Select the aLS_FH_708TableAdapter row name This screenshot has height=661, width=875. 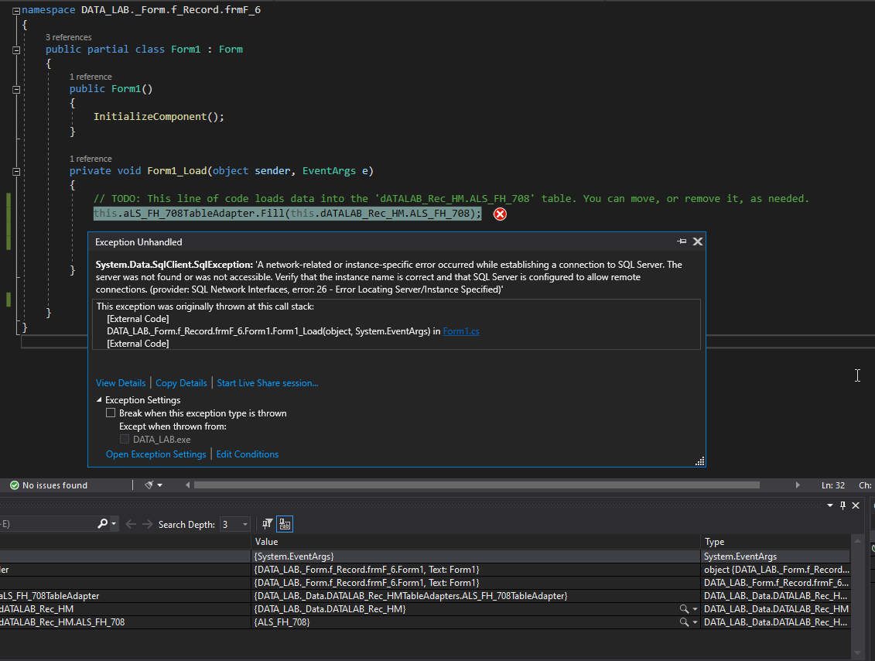50,596
